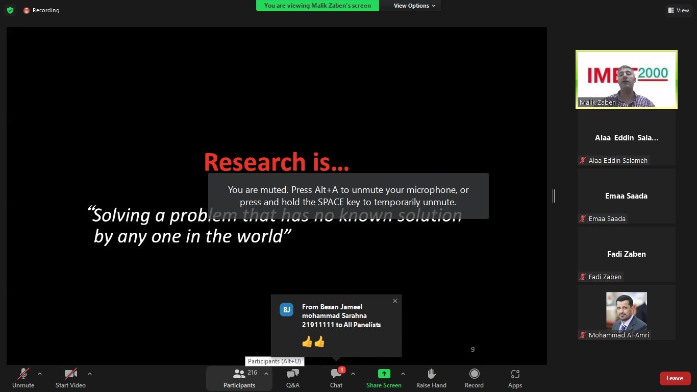The height and width of the screenshot is (392, 697).
Task: Unmute the microphone
Action: [23, 374]
